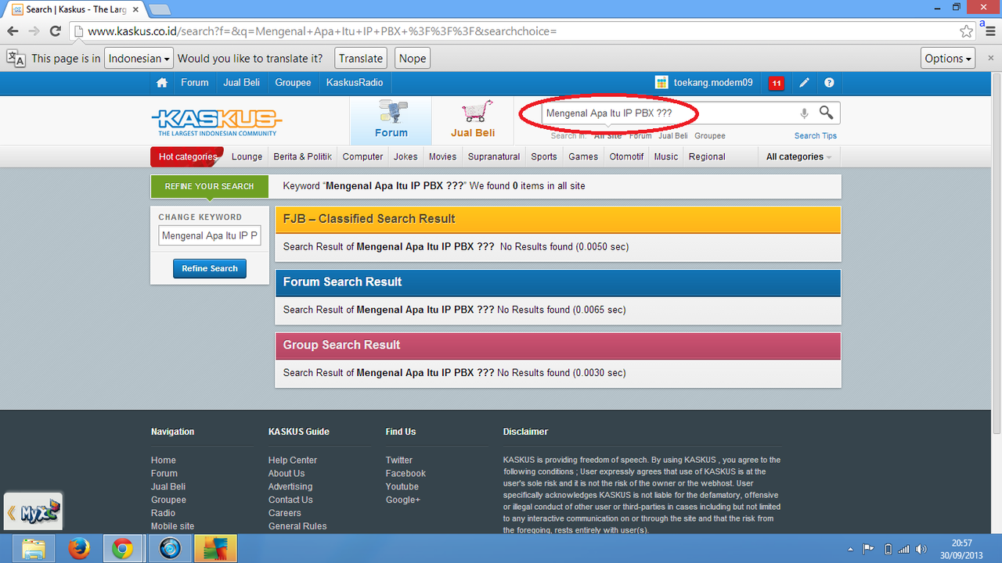Open Help Center footer link
Image resolution: width=1002 pixels, height=563 pixels.
tap(293, 461)
